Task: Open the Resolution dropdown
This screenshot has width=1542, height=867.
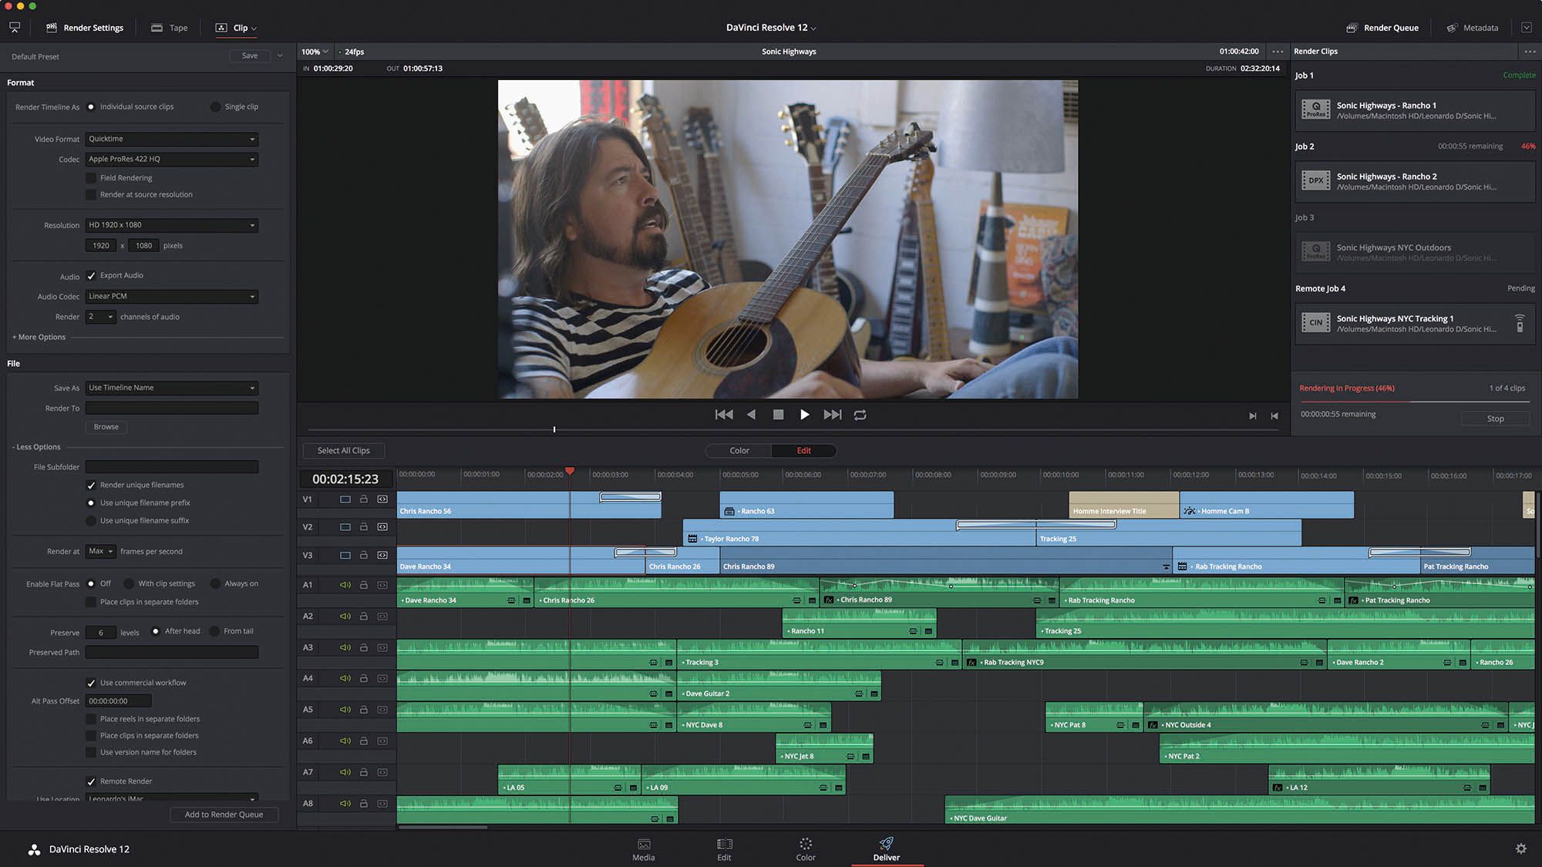Action: 171,225
